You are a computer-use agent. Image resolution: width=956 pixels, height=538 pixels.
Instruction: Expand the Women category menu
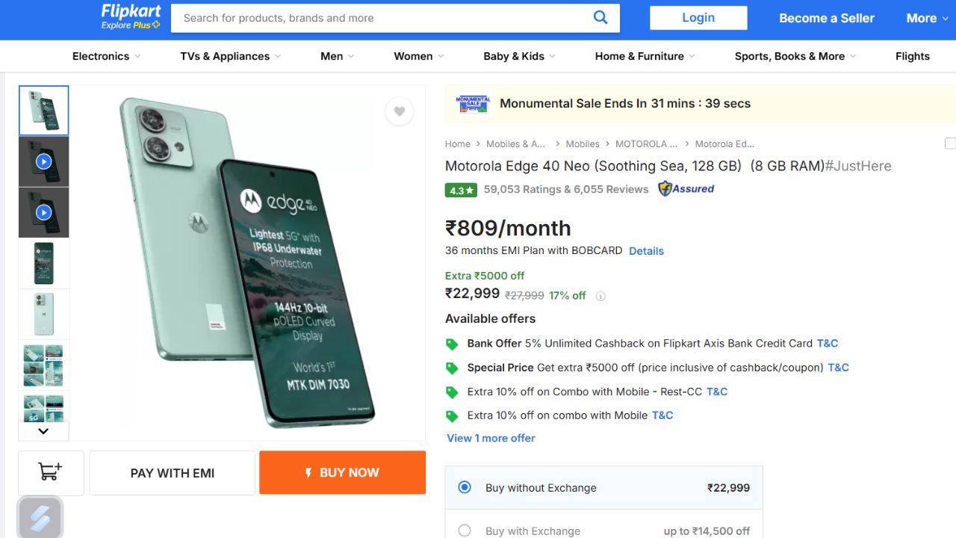click(419, 56)
